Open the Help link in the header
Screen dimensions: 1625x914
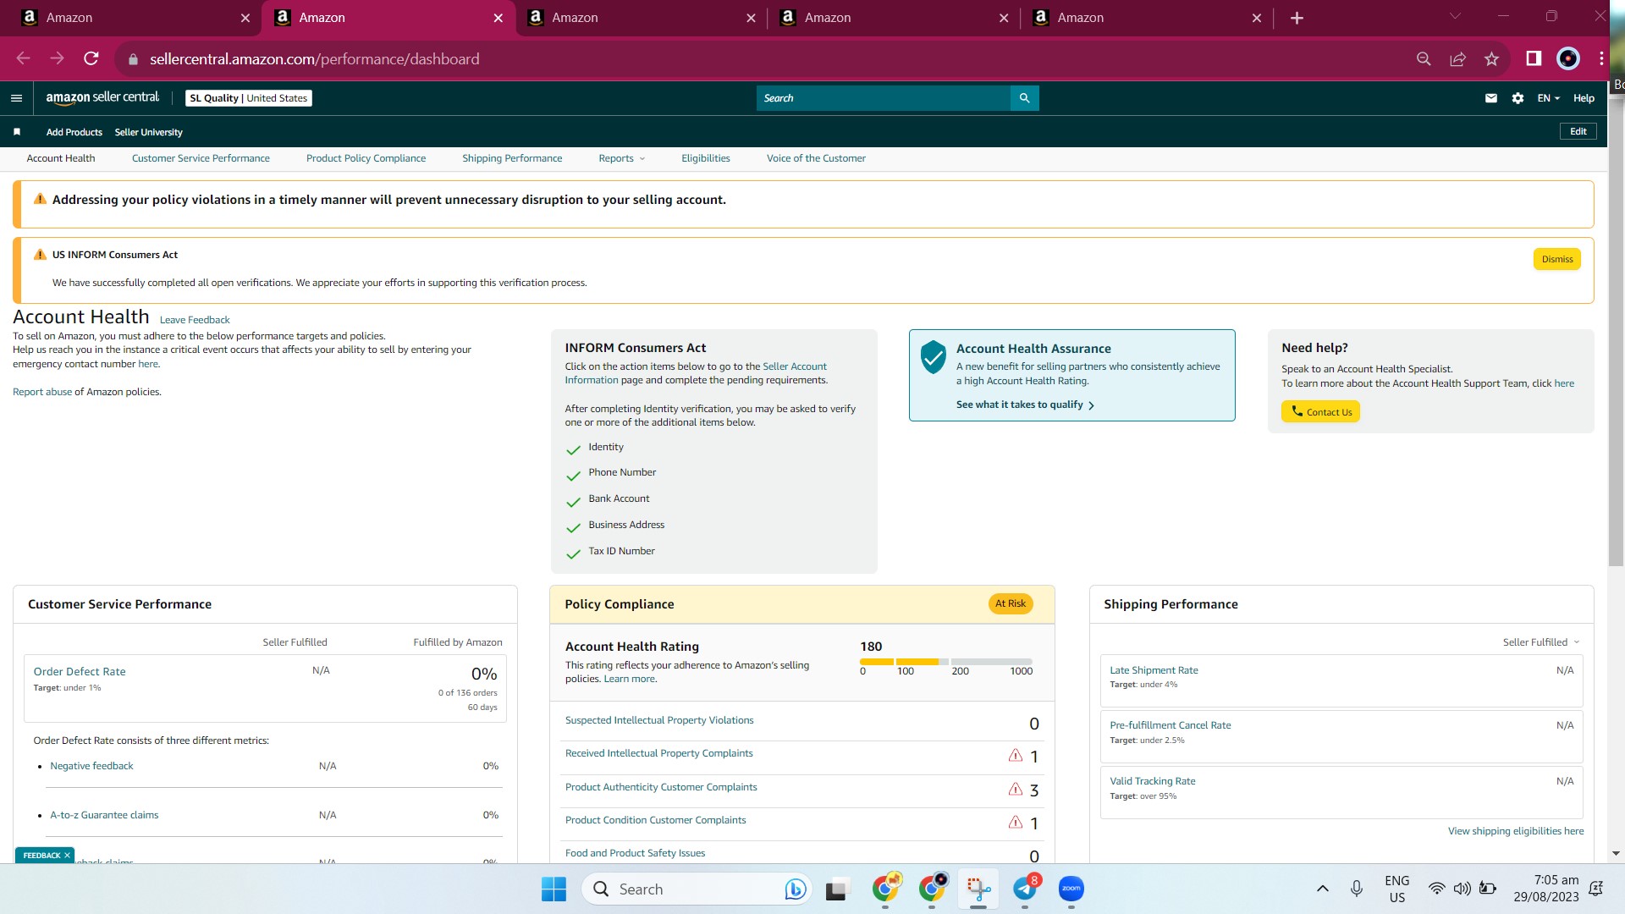coord(1584,98)
